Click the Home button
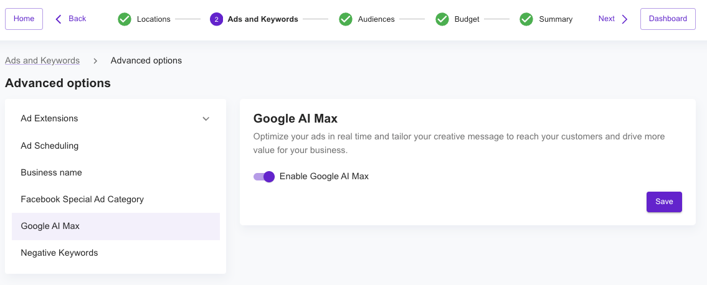Screen dimensions: 707x285 (24, 19)
